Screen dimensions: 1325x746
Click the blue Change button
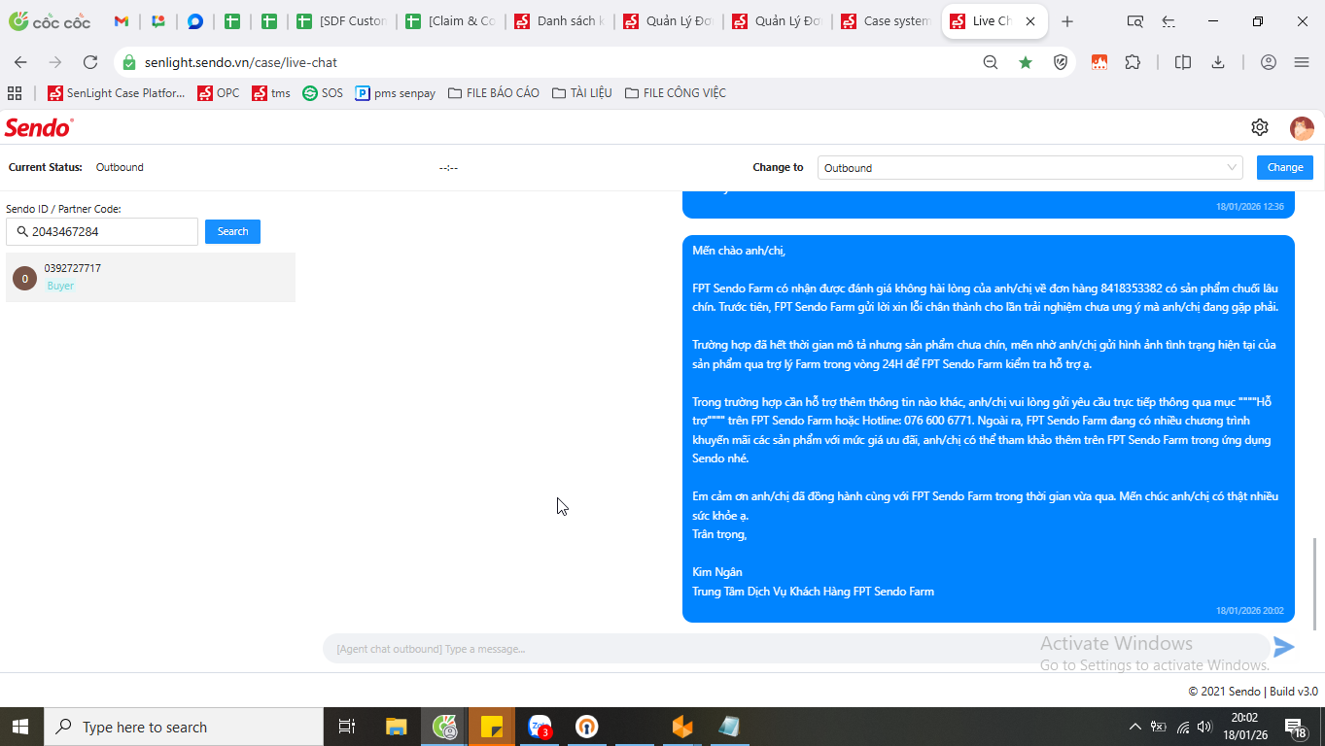click(1285, 167)
